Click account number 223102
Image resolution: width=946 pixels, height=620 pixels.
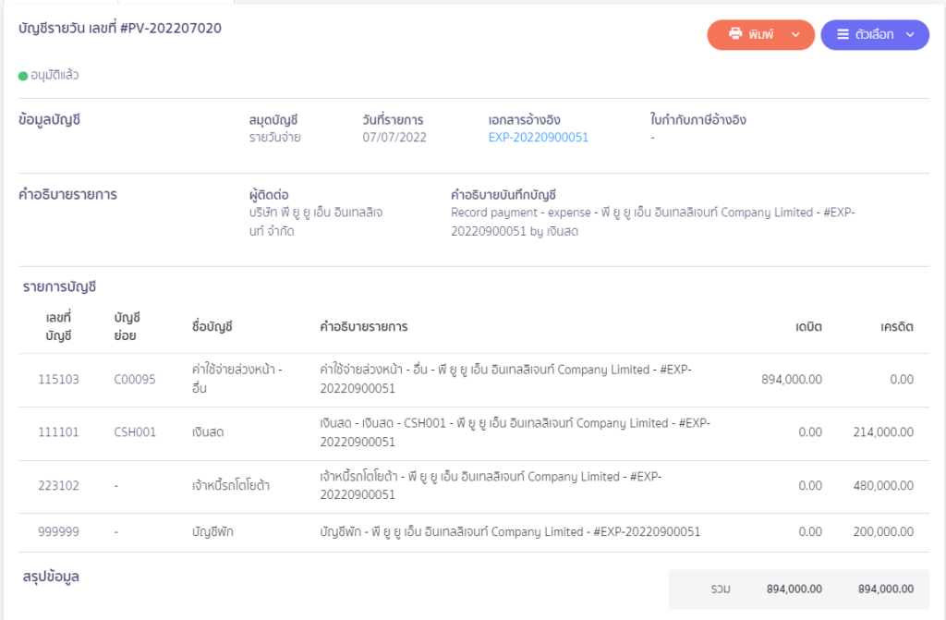click(58, 485)
